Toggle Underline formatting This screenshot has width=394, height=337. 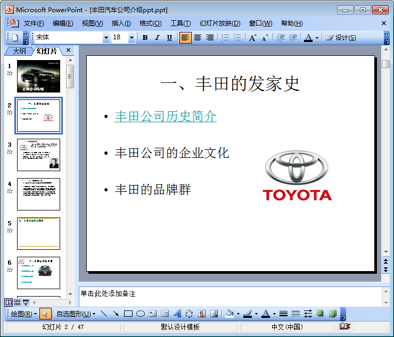(170, 38)
